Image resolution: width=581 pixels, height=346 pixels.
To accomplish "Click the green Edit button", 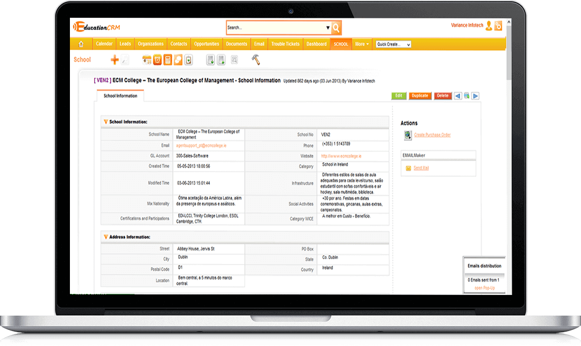I will [398, 96].
